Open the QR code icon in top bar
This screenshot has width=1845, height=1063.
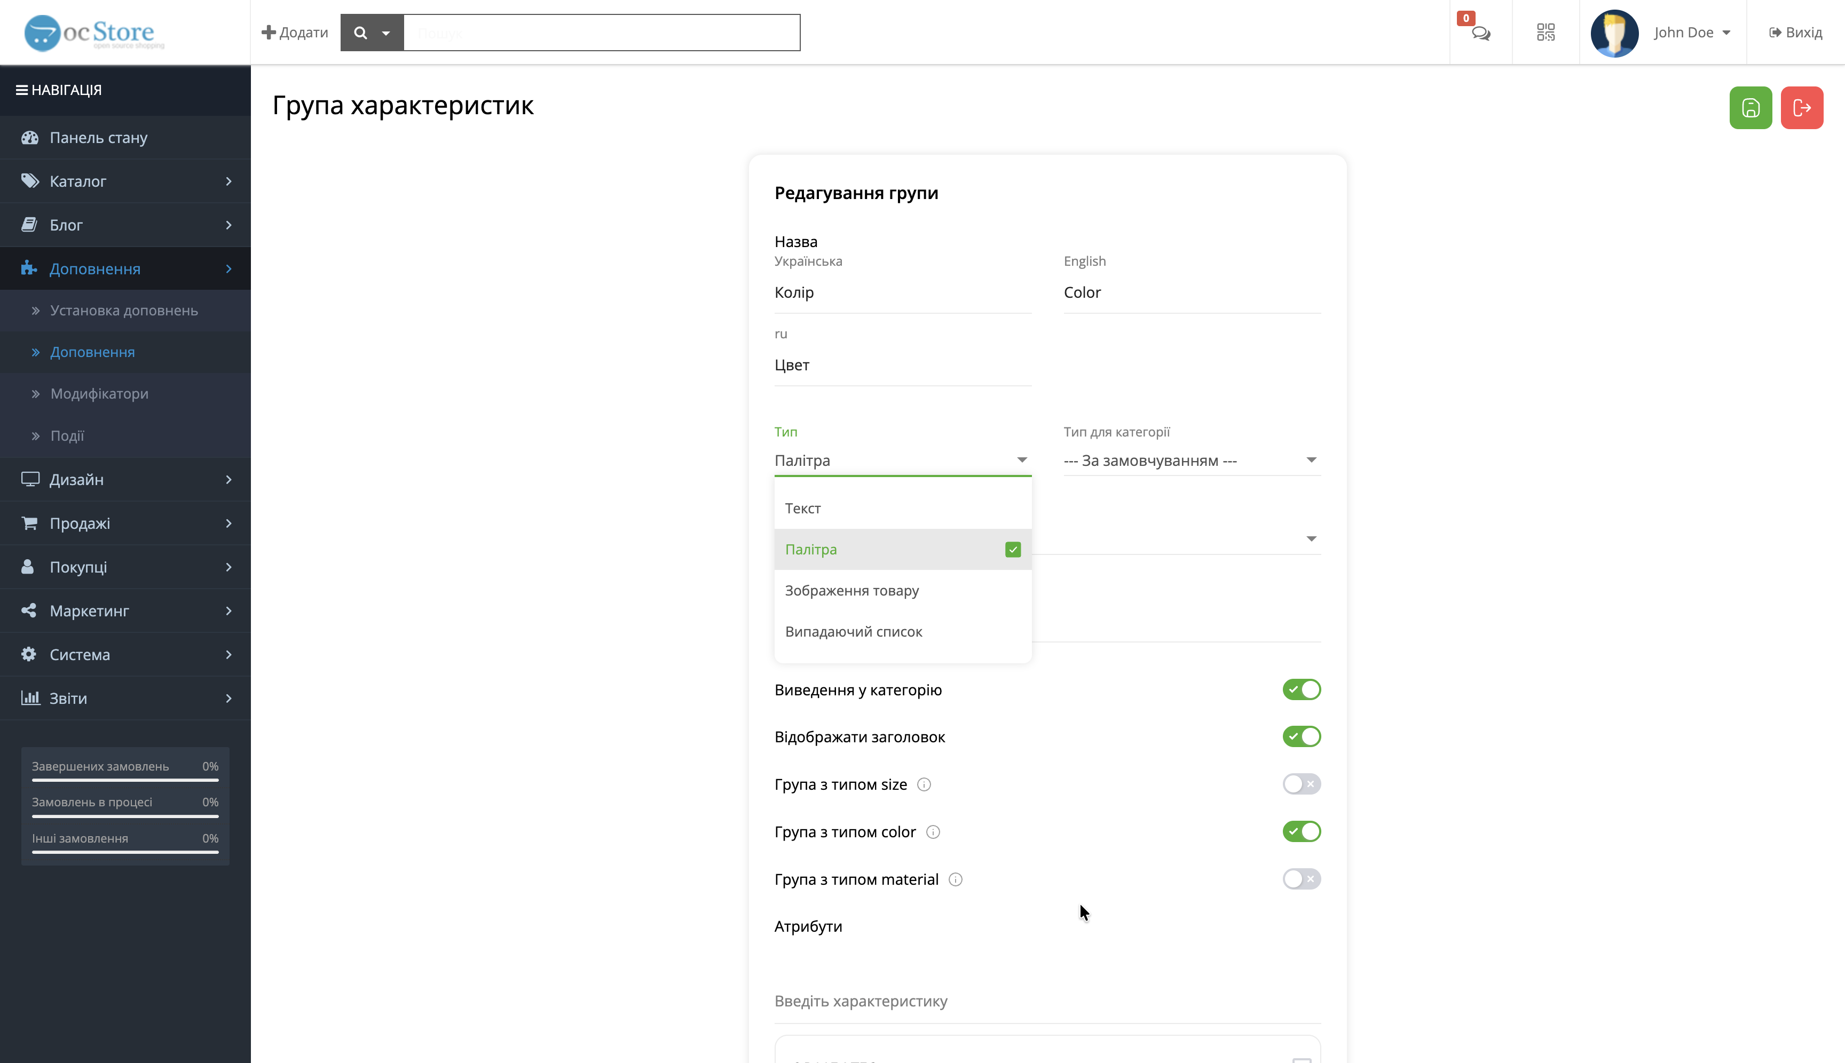coord(1546,32)
